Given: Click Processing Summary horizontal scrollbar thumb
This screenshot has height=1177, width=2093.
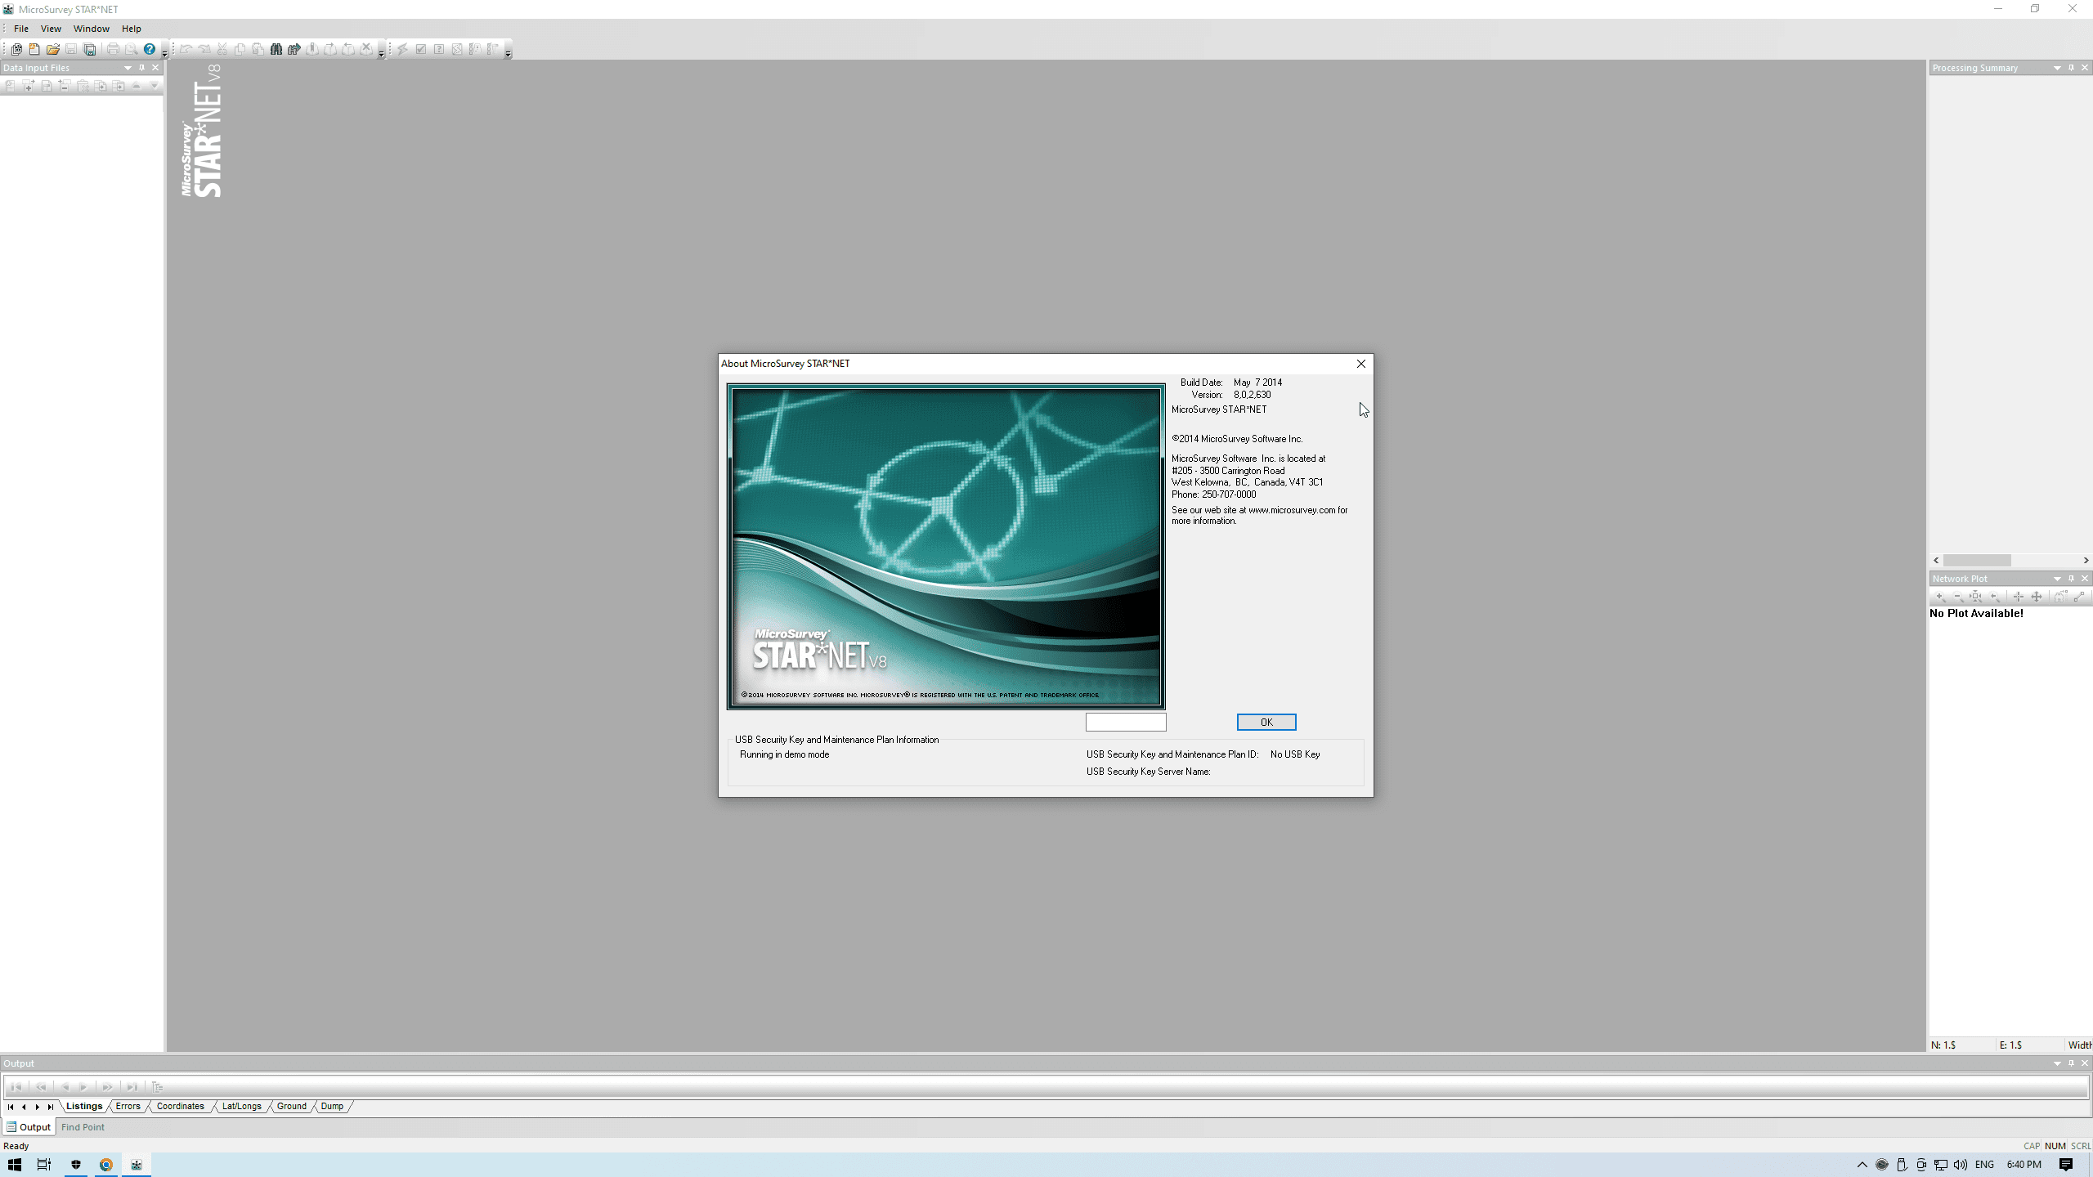Looking at the screenshot, I should click(1977, 561).
